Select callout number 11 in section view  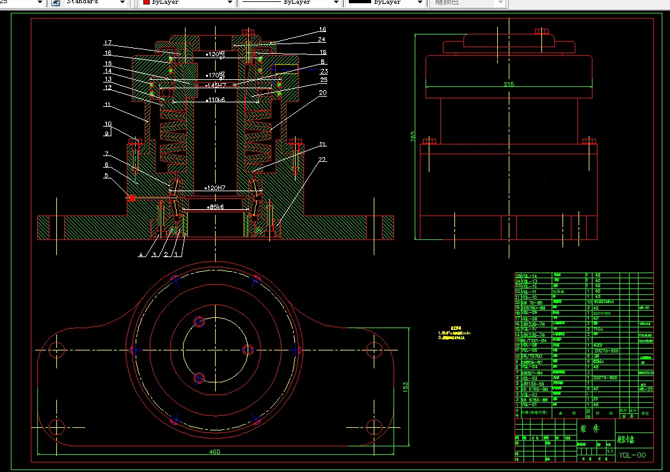[x=108, y=105]
